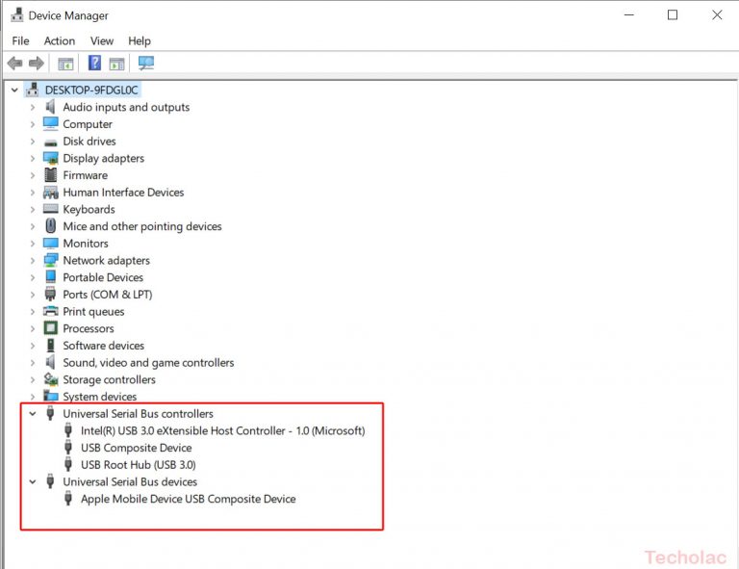Open the View menu

click(102, 41)
